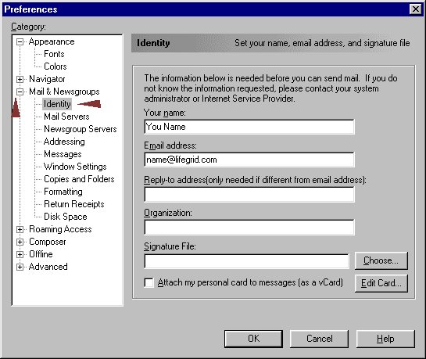This screenshot has width=426, height=359.
Task: Open the Edit Card... dialog
Action: (x=381, y=283)
